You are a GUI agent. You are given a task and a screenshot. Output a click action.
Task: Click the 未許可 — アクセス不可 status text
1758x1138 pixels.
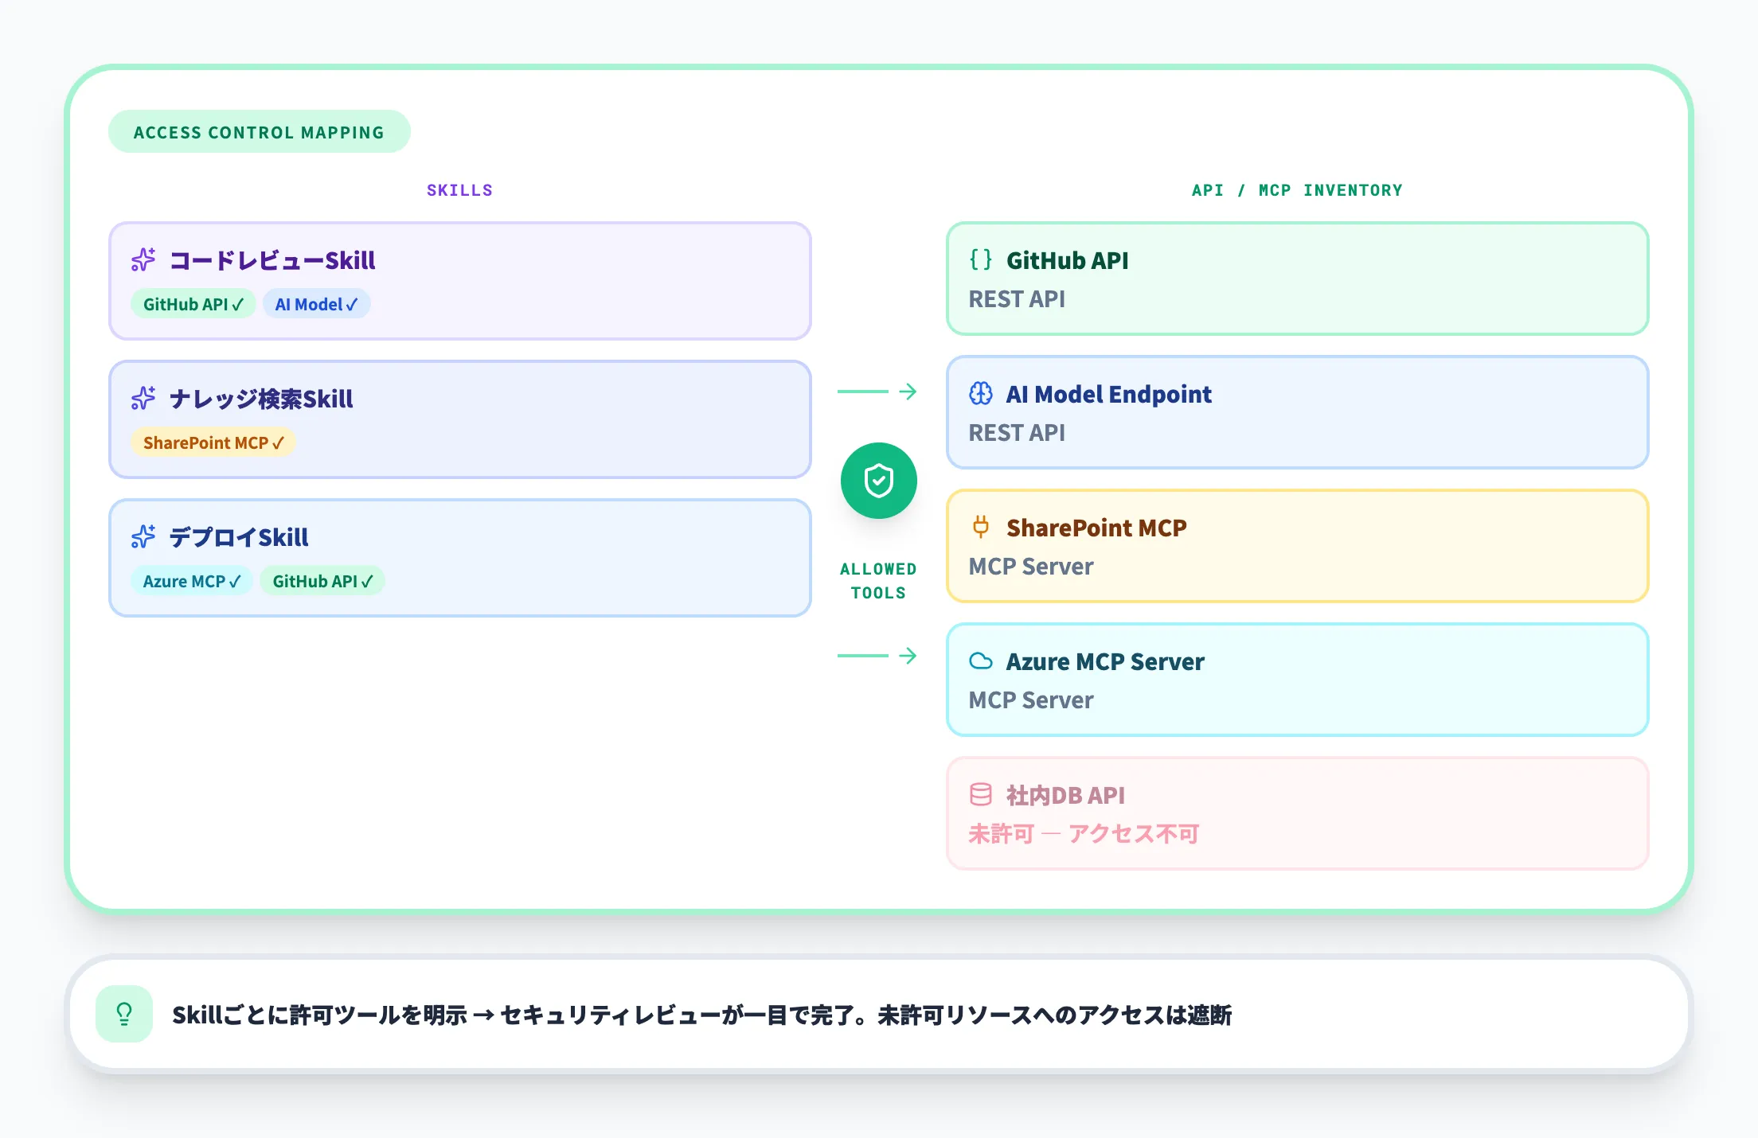pos(1083,833)
